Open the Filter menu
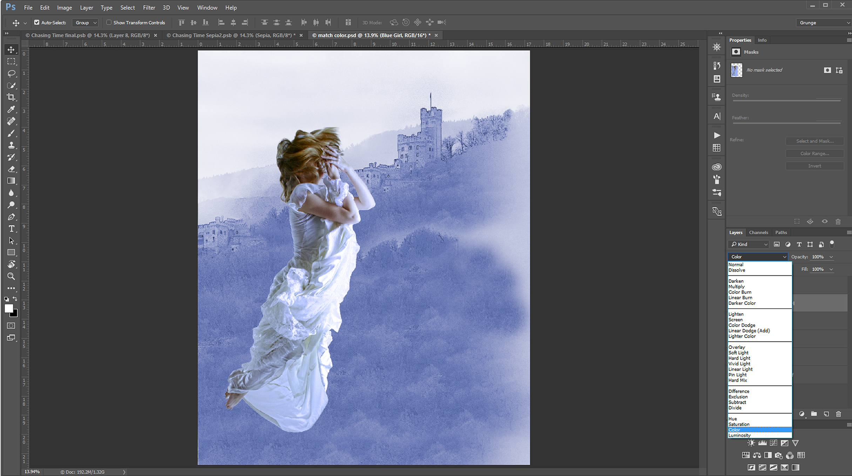This screenshot has height=476, width=852. [x=149, y=8]
